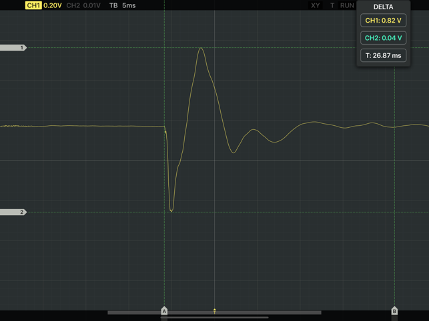
Task: Select vertical cursor A marker
Action: point(164,311)
